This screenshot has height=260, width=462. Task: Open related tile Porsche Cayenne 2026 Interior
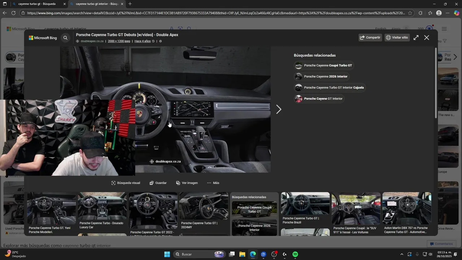point(254,227)
